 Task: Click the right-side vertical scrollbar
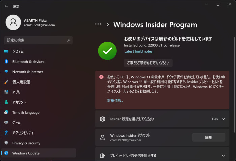235,85
